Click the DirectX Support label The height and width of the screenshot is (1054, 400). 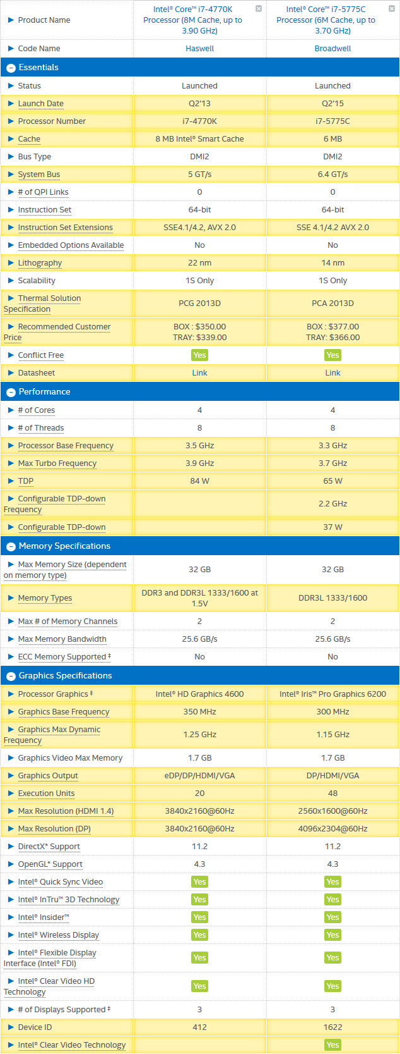49,847
